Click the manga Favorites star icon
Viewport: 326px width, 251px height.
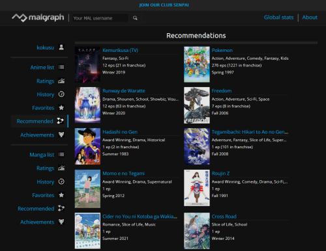[x=61, y=195]
